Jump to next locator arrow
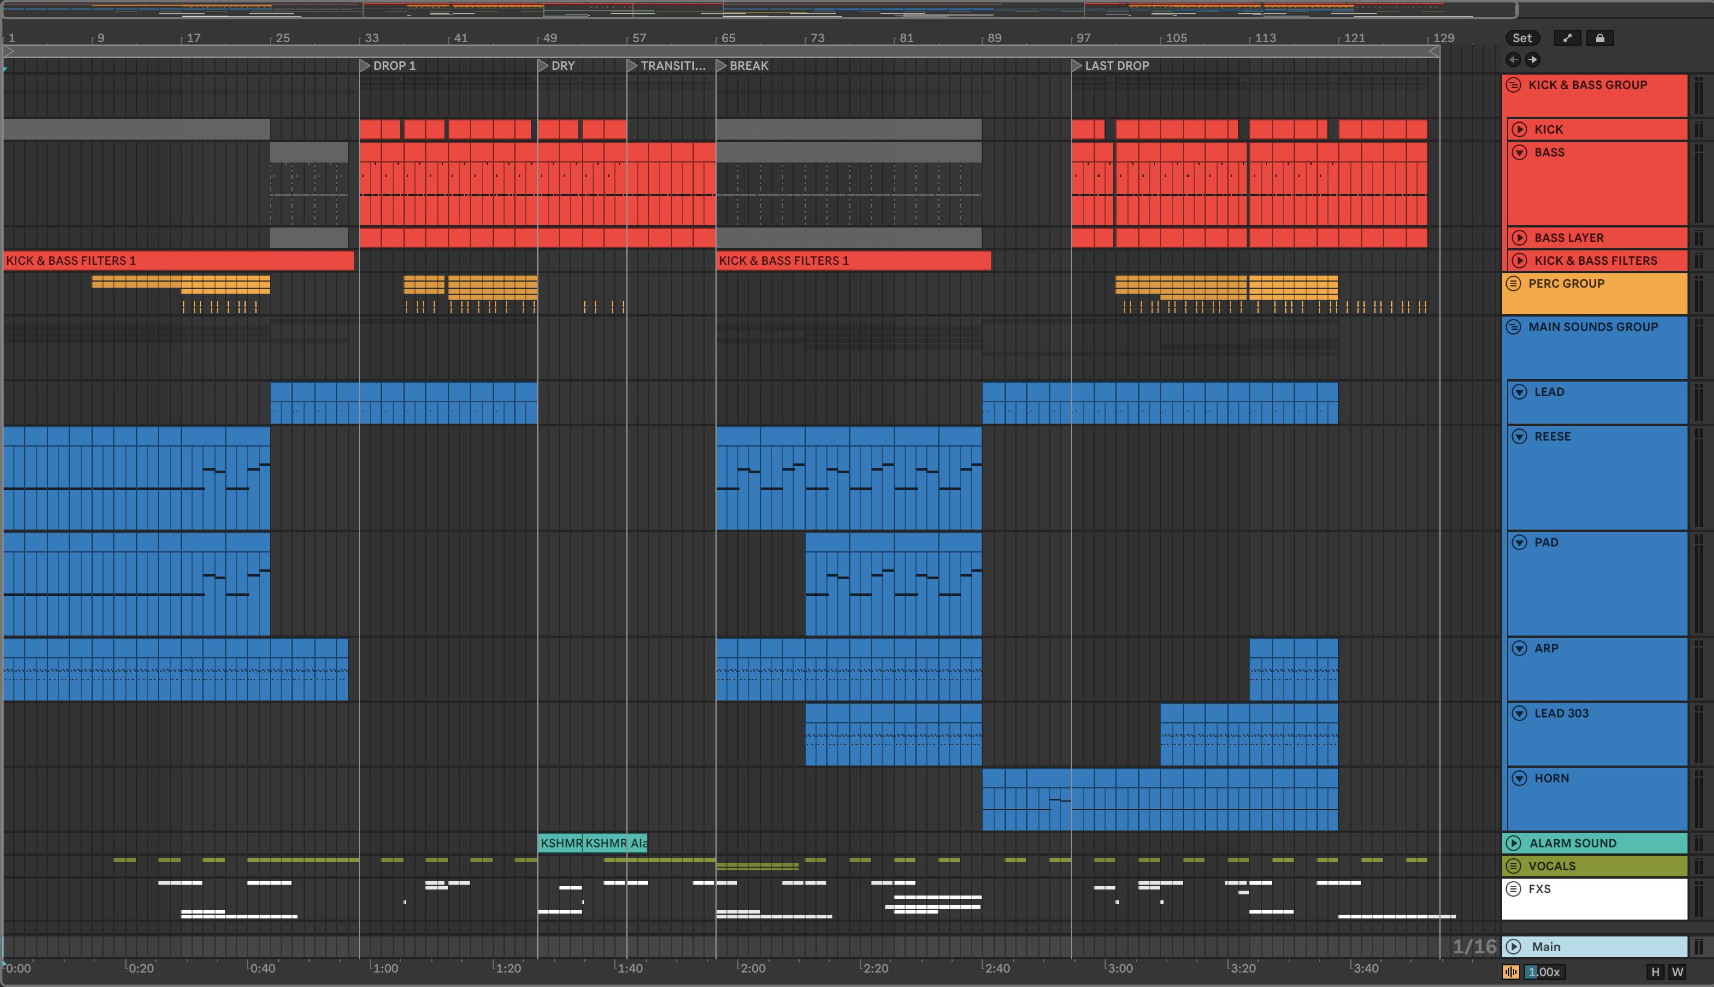The width and height of the screenshot is (1714, 987). click(1532, 60)
